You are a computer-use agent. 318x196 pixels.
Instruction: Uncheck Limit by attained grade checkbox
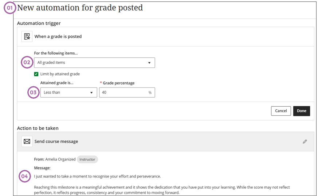(x=36, y=74)
